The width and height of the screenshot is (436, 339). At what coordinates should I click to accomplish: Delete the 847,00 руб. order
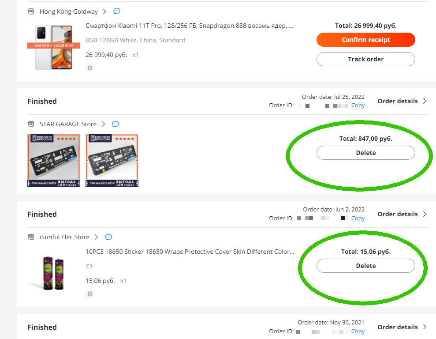[x=365, y=153]
